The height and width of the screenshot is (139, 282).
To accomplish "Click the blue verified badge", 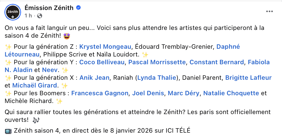I will pos(79,8).
